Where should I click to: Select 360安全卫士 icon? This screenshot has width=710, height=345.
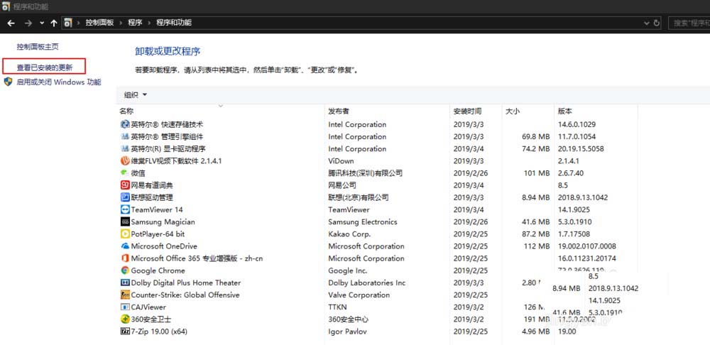[125, 319]
